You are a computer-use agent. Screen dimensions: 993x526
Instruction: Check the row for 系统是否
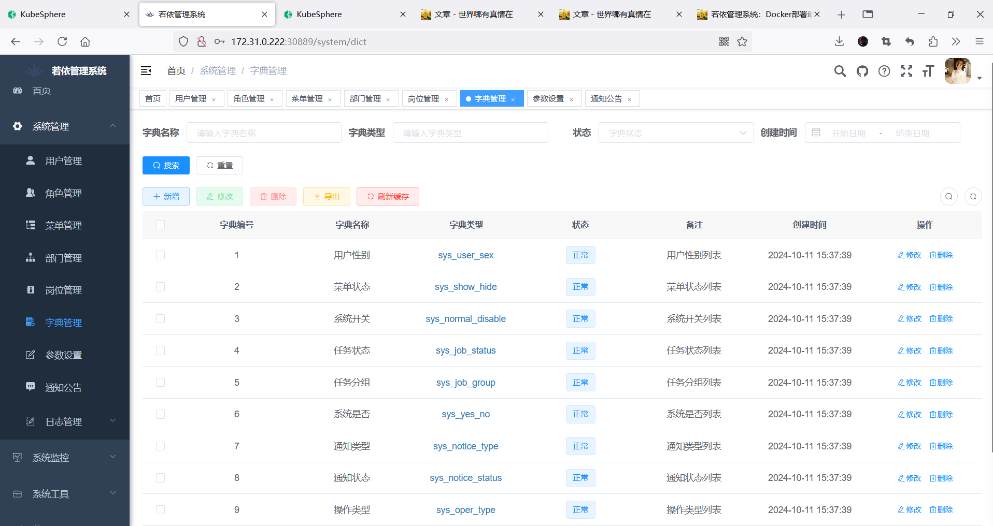tap(160, 414)
